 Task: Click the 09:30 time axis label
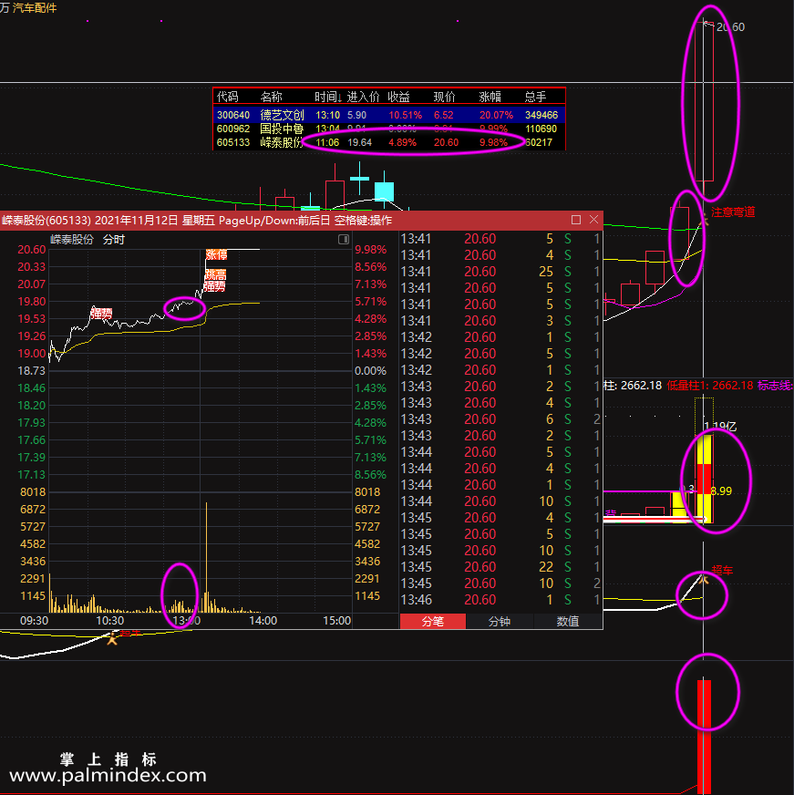(x=34, y=621)
